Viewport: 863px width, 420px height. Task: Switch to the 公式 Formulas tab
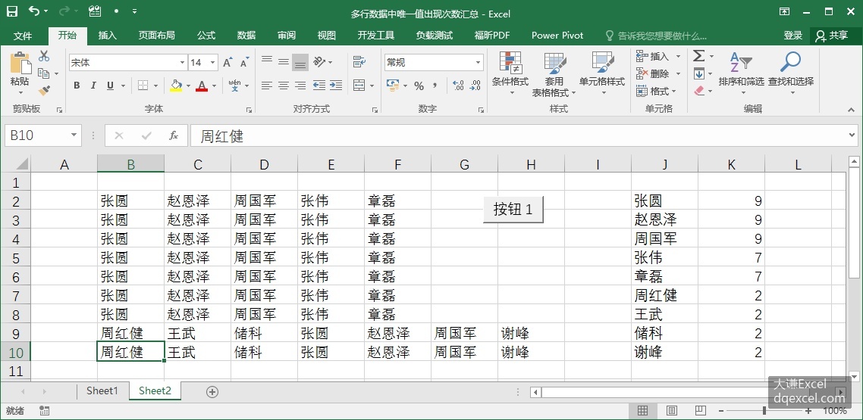pos(206,36)
